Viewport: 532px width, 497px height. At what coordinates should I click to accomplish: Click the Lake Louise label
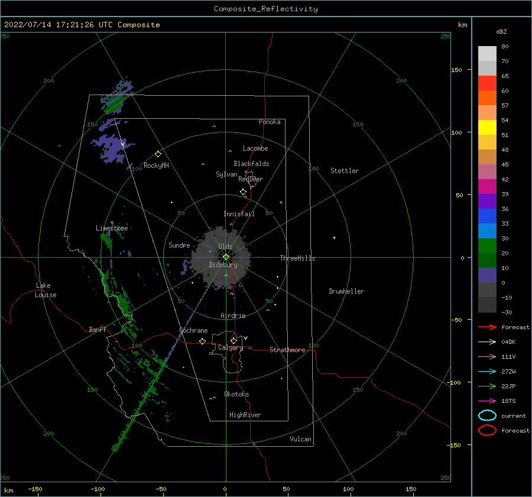[x=46, y=290]
